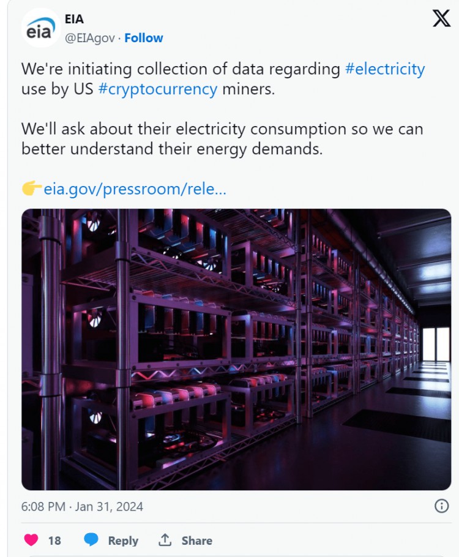
Task: Follow the @EIAgov account
Action: (x=144, y=38)
